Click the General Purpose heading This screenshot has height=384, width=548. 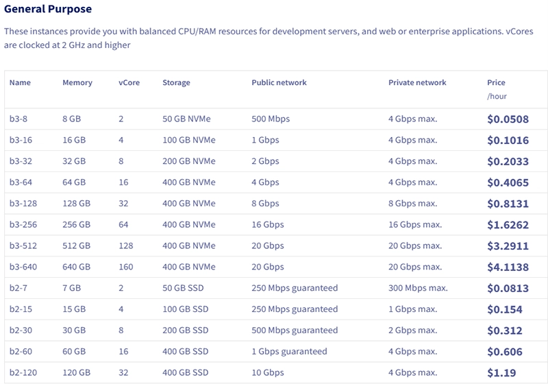48,10
